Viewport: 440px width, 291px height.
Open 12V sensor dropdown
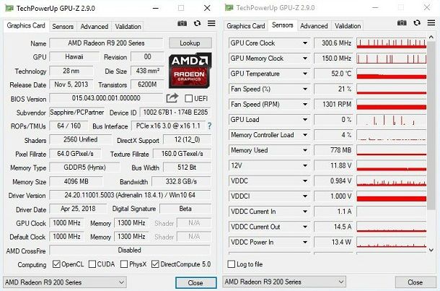(x=304, y=165)
